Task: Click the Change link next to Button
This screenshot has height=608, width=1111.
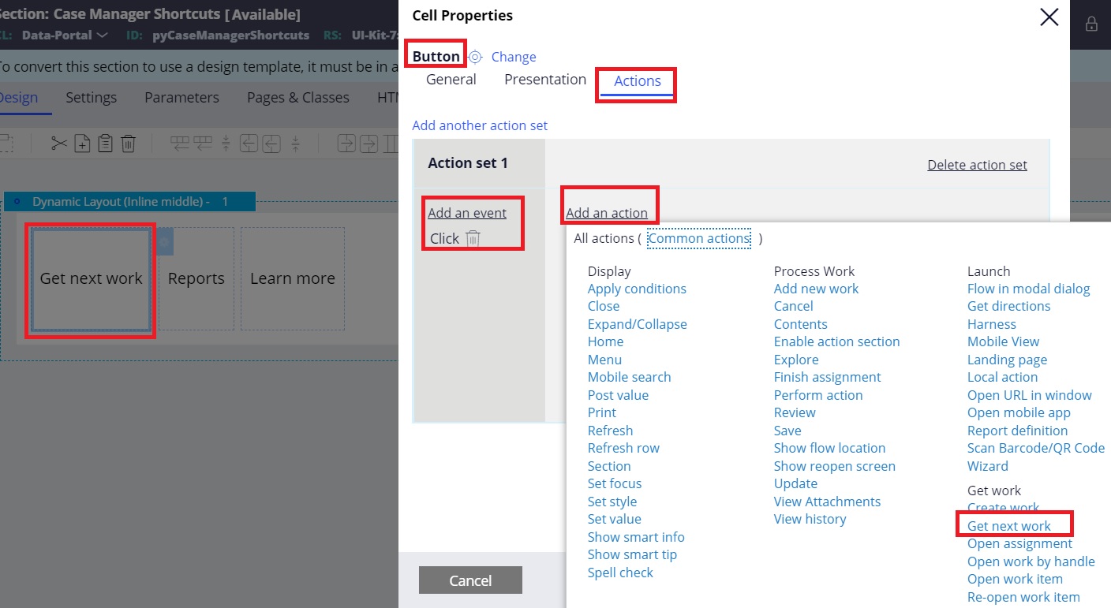Action: click(x=514, y=57)
